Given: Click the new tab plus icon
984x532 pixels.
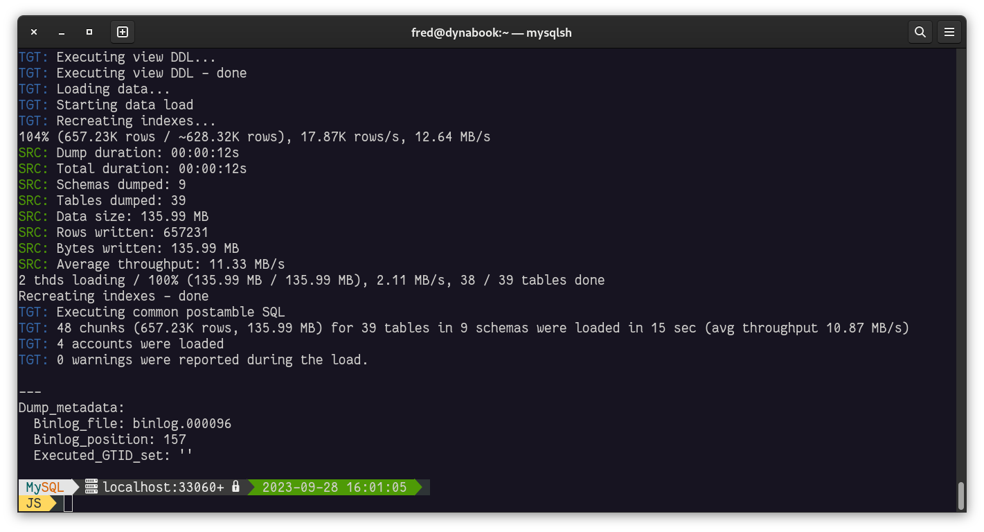Looking at the screenshot, I should (122, 32).
